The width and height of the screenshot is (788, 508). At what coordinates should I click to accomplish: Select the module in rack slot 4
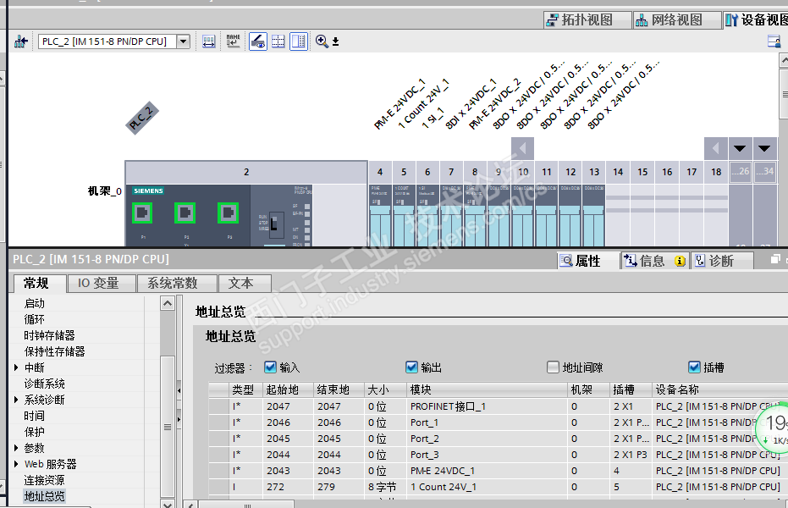(x=380, y=215)
